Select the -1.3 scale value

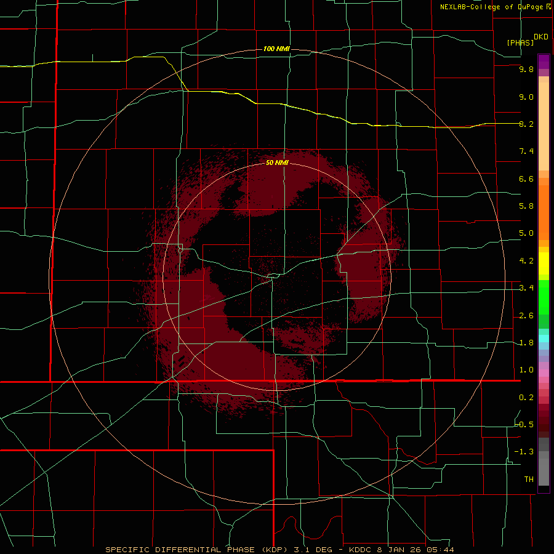point(524,452)
